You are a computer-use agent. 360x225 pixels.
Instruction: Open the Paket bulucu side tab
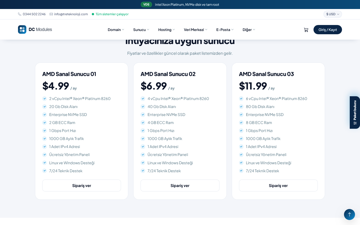pyautogui.click(x=355, y=112)
